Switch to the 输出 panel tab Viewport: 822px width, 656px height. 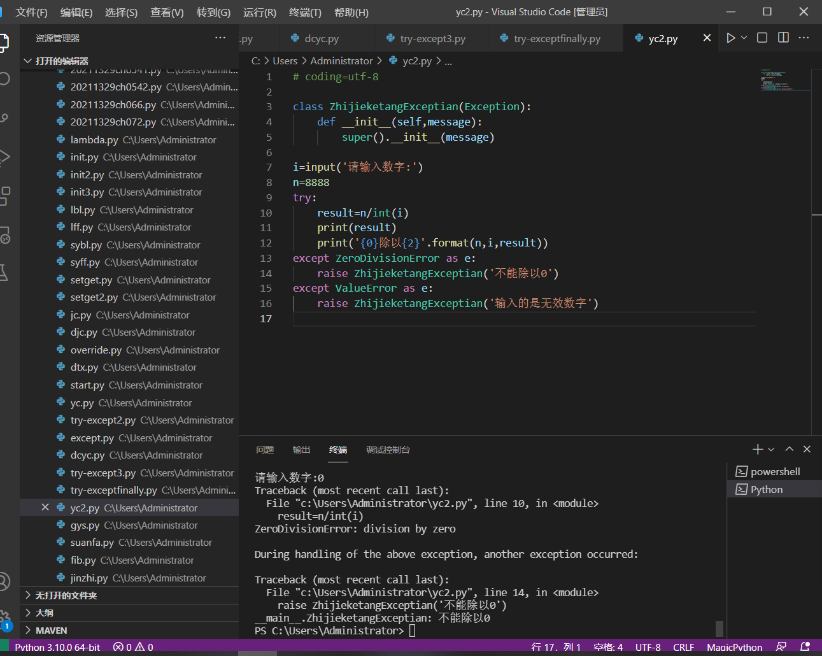(301, 450)
